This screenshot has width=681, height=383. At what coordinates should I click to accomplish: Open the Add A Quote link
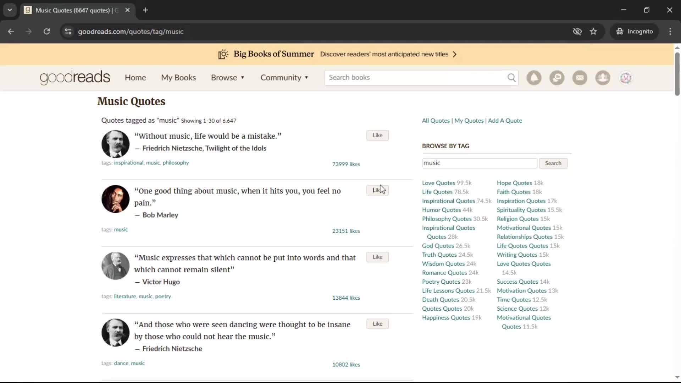pos(505,121)
